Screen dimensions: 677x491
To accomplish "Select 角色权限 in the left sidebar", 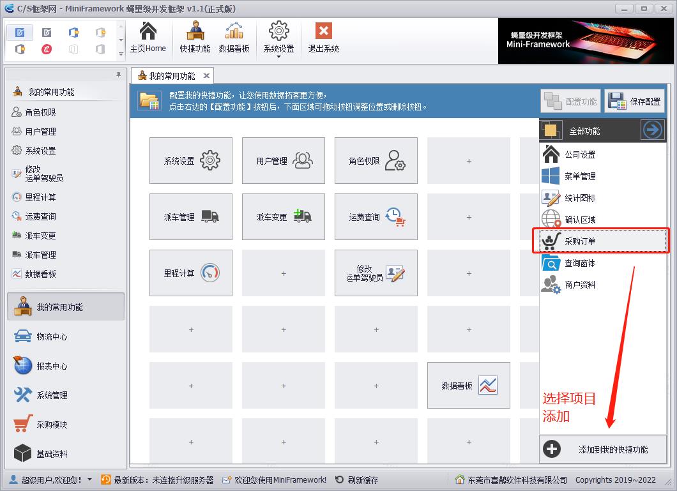I will (40, 112).
